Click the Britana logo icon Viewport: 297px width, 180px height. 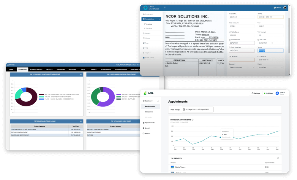8,65
